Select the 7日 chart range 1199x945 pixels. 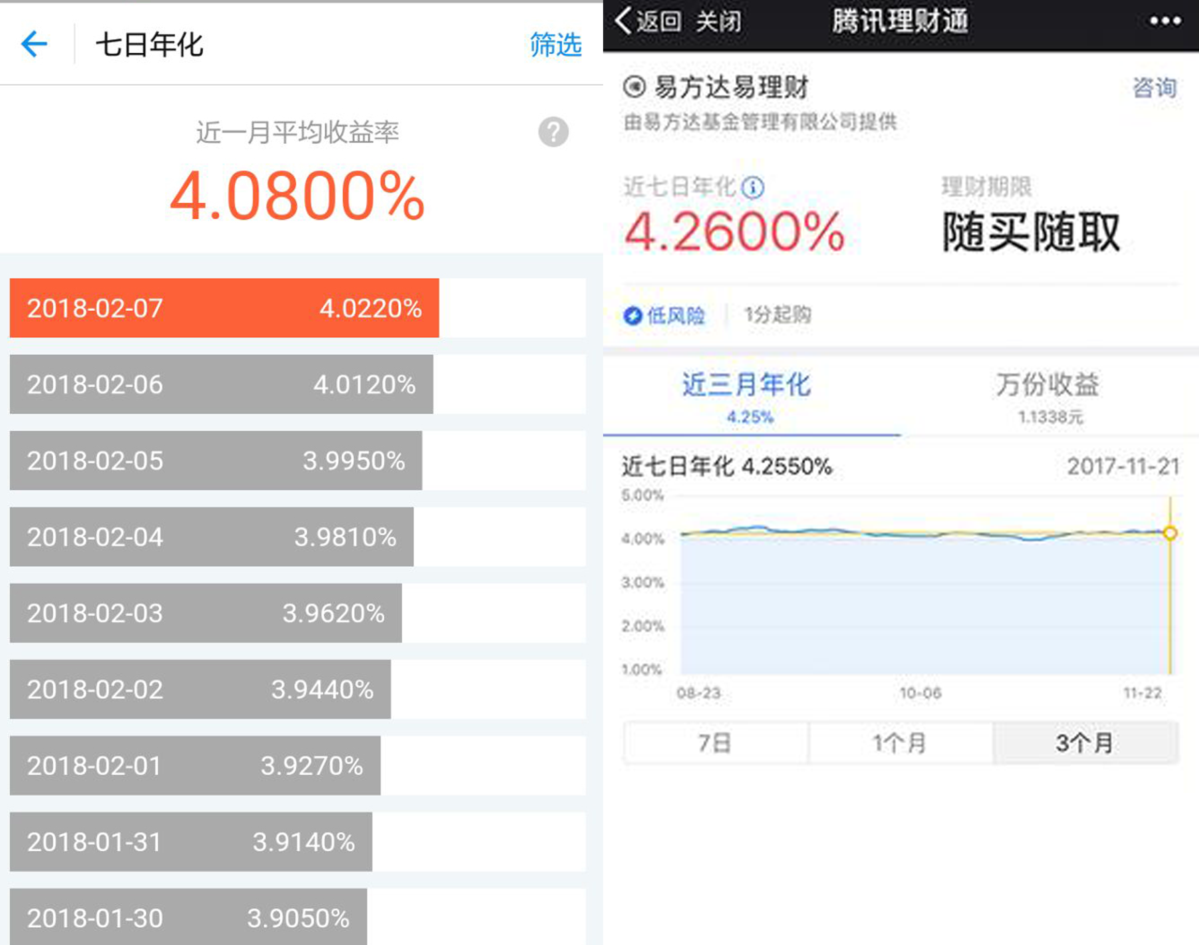pyautogui.click(x=716, y=743)
